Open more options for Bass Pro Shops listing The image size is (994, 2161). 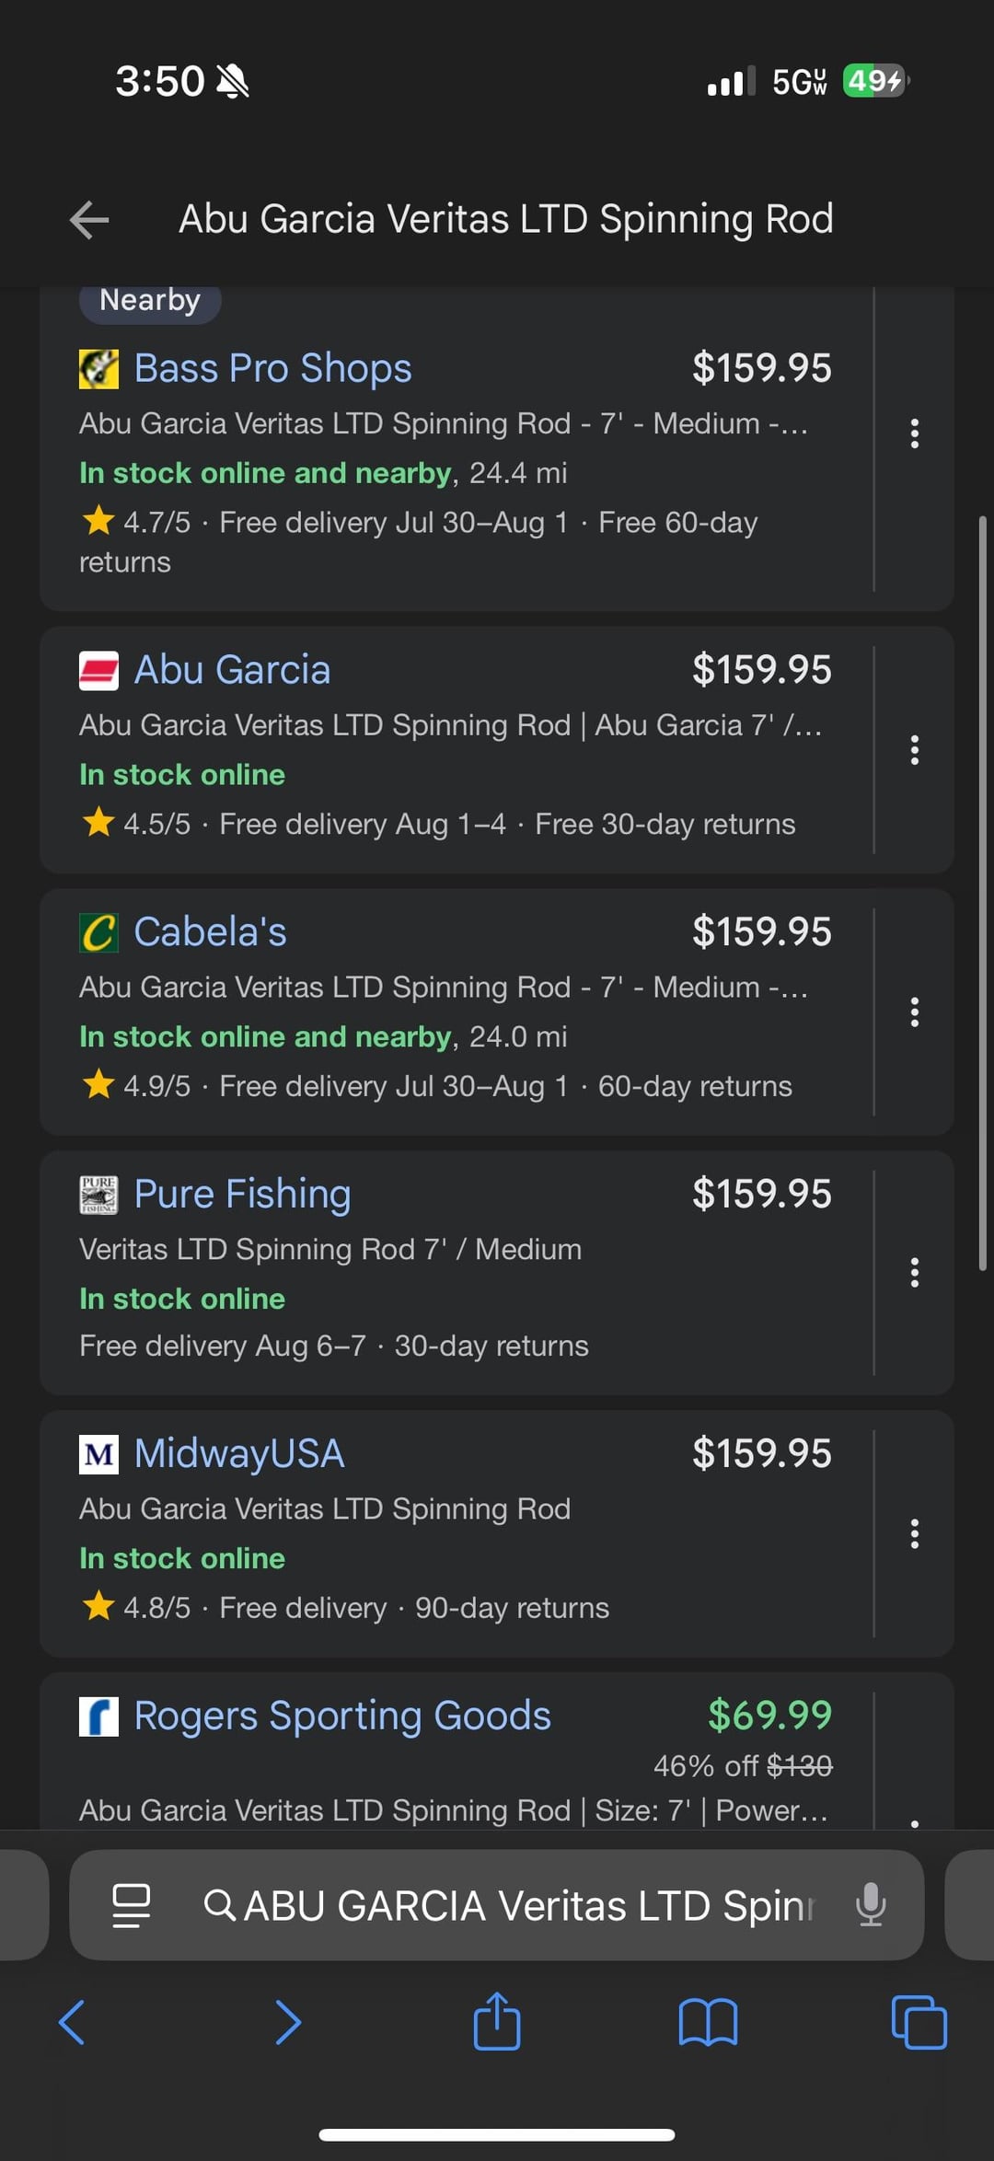pyautogui.click(x=914, y=433)
